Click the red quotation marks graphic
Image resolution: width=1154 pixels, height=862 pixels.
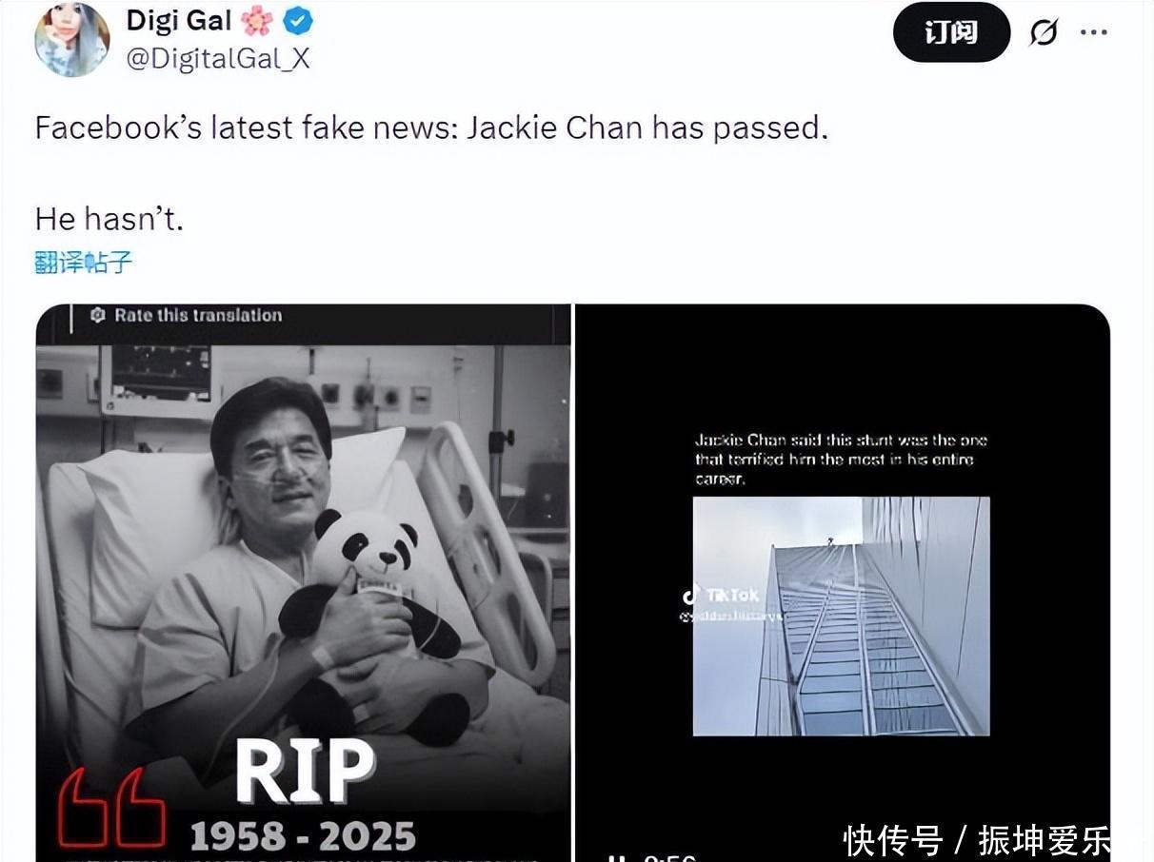[x=110, y=808]
